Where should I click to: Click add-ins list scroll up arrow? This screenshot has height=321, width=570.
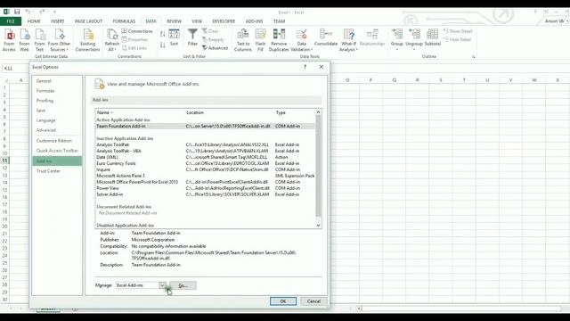319,112
